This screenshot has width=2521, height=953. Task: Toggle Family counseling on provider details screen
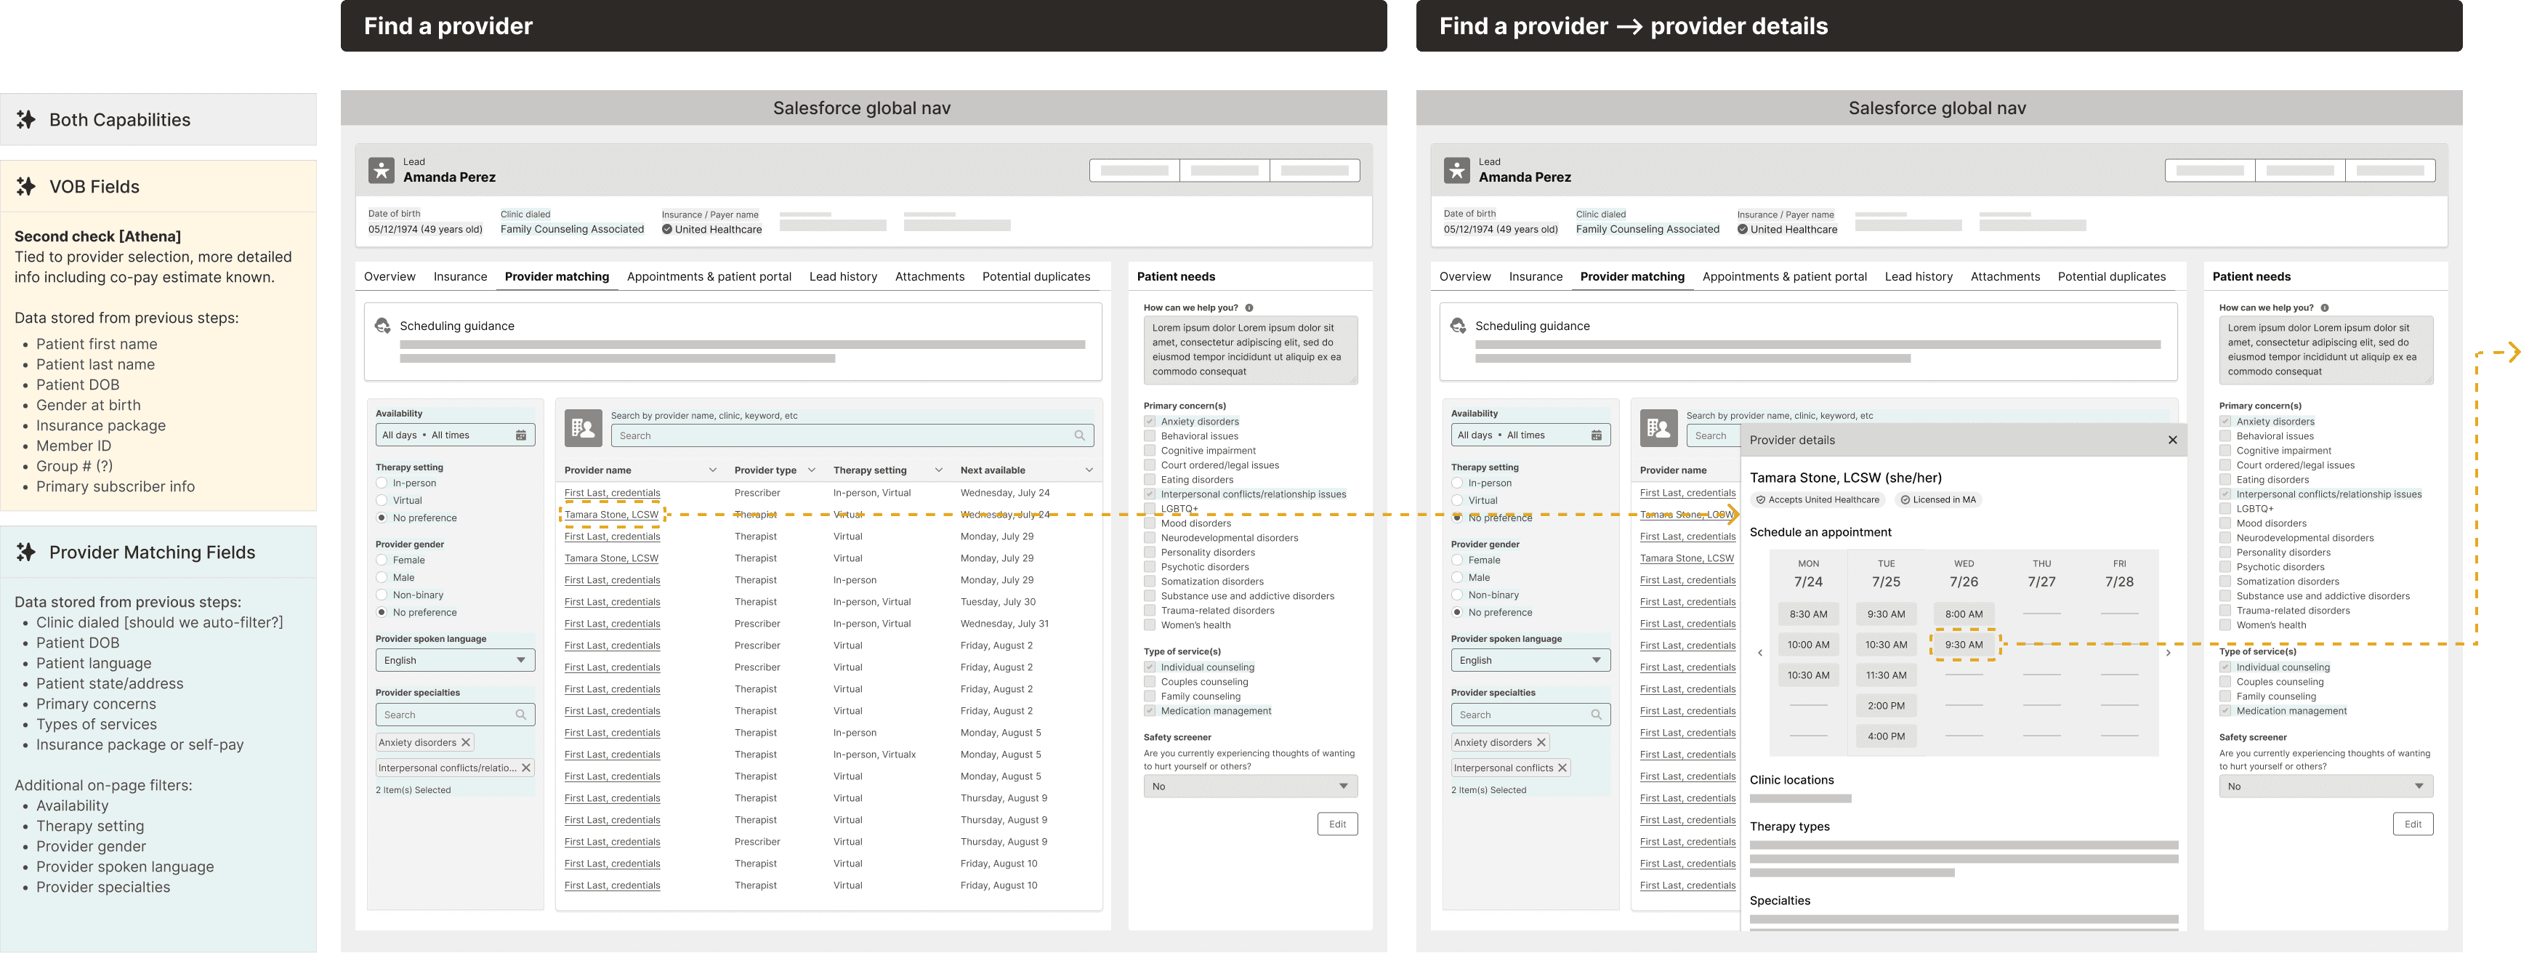pyautogui.click(x=2225, y=696)
